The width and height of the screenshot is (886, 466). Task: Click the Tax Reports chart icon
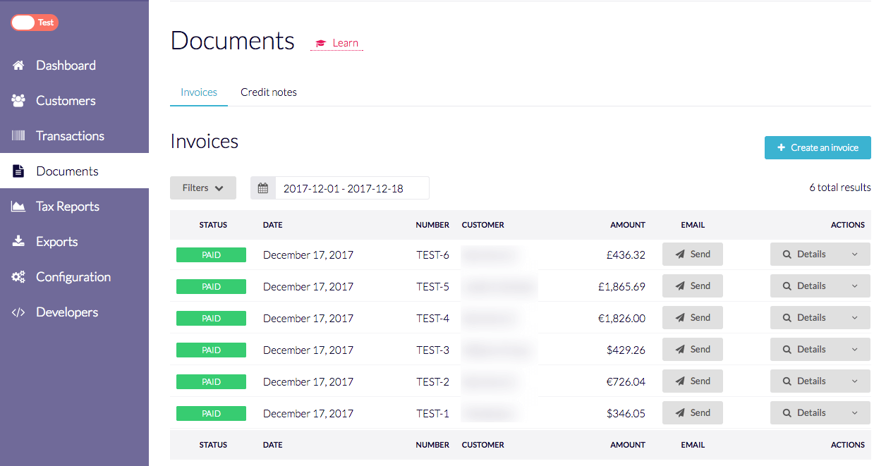pos(18,207)
